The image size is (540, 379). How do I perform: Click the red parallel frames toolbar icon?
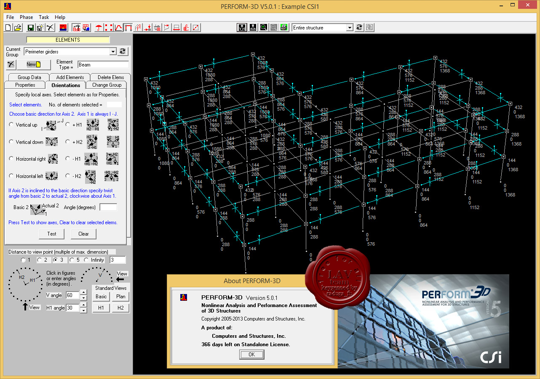tap(138, 28)
